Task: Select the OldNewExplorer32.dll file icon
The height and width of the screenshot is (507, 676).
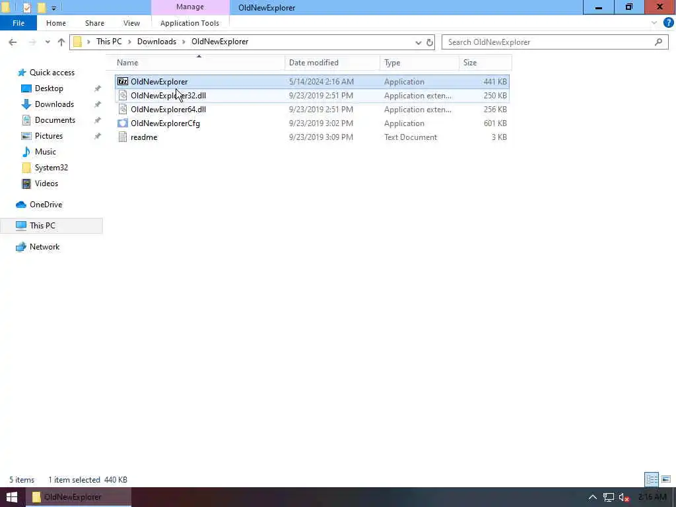Action: pyautogui.click(x=123, y=95)
